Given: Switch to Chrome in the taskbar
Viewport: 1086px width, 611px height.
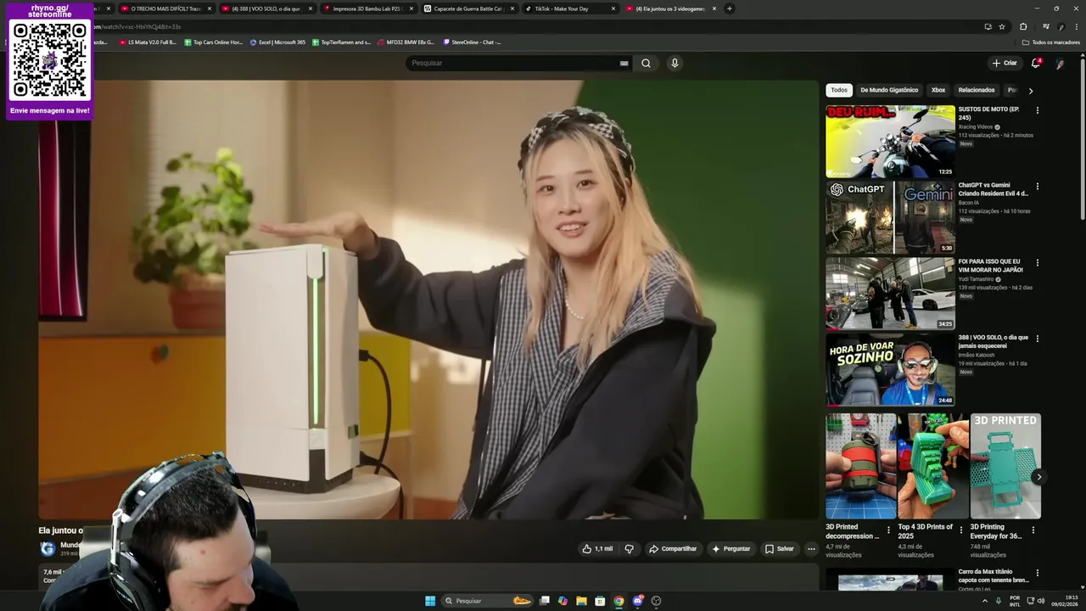Looking at the screenshot, I should pyautogui.click(x=619, y=601).
